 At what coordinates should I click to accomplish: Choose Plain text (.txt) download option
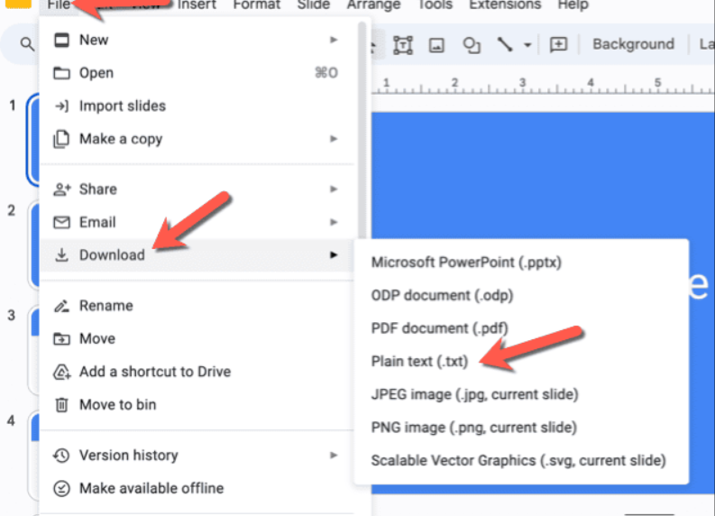[x=419, y=361]
